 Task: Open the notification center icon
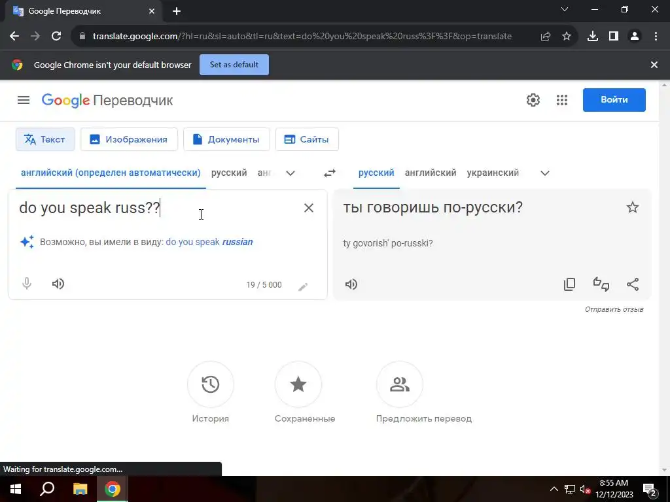tap(649, 489)
